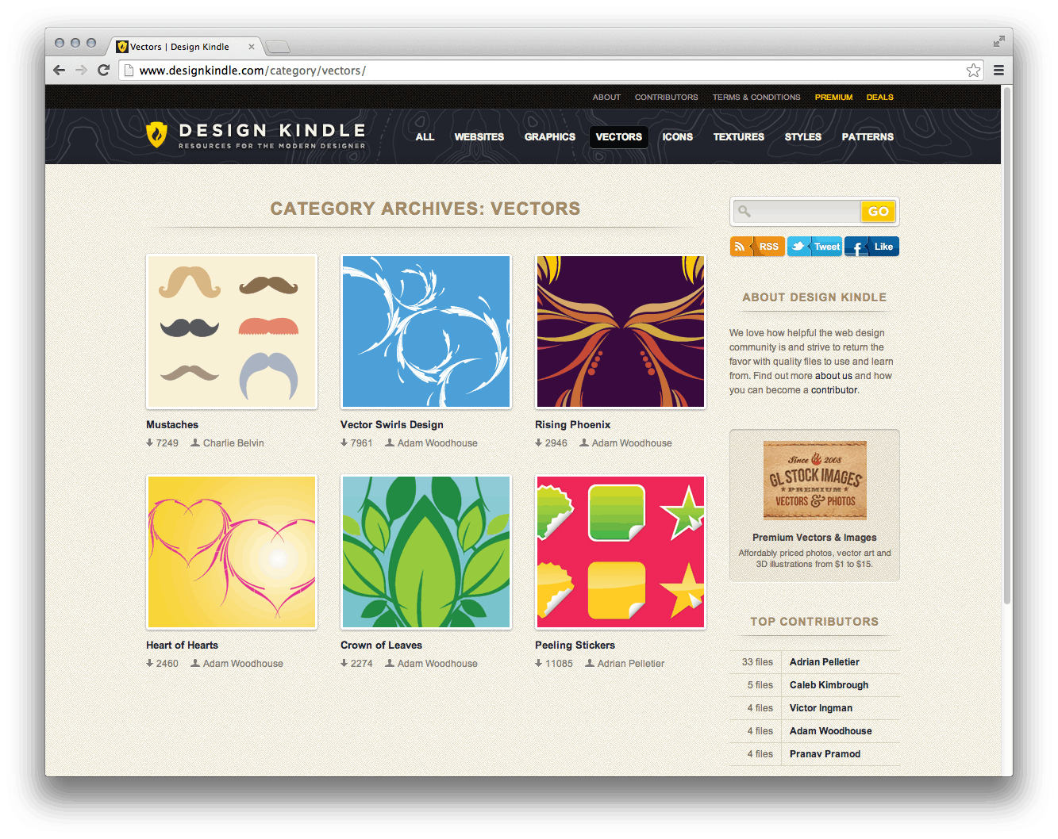1058x839 pixels.
Task: Open the Premium link in top bar
Action: pyautogui.click(x=833, y=98)
